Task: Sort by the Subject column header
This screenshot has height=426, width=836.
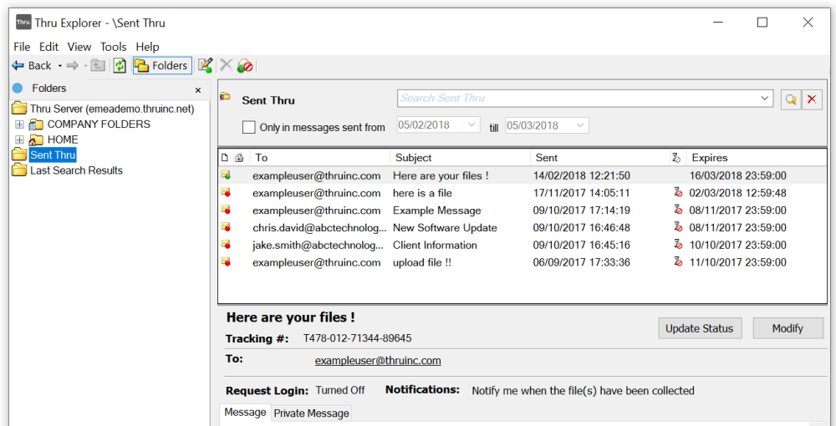Action: tap(460, 158)
